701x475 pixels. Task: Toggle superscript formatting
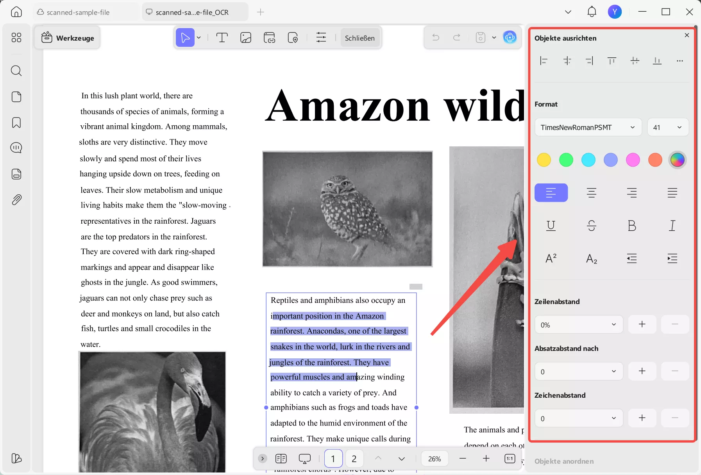[x=551, y=258]
